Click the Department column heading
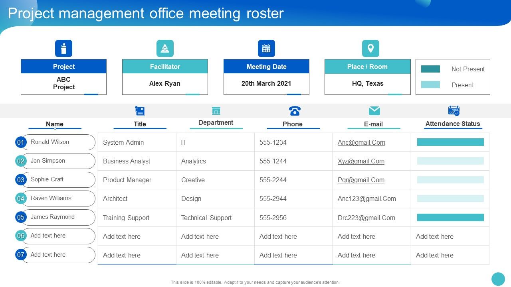The image size is (511, 287). click(216, 122)
